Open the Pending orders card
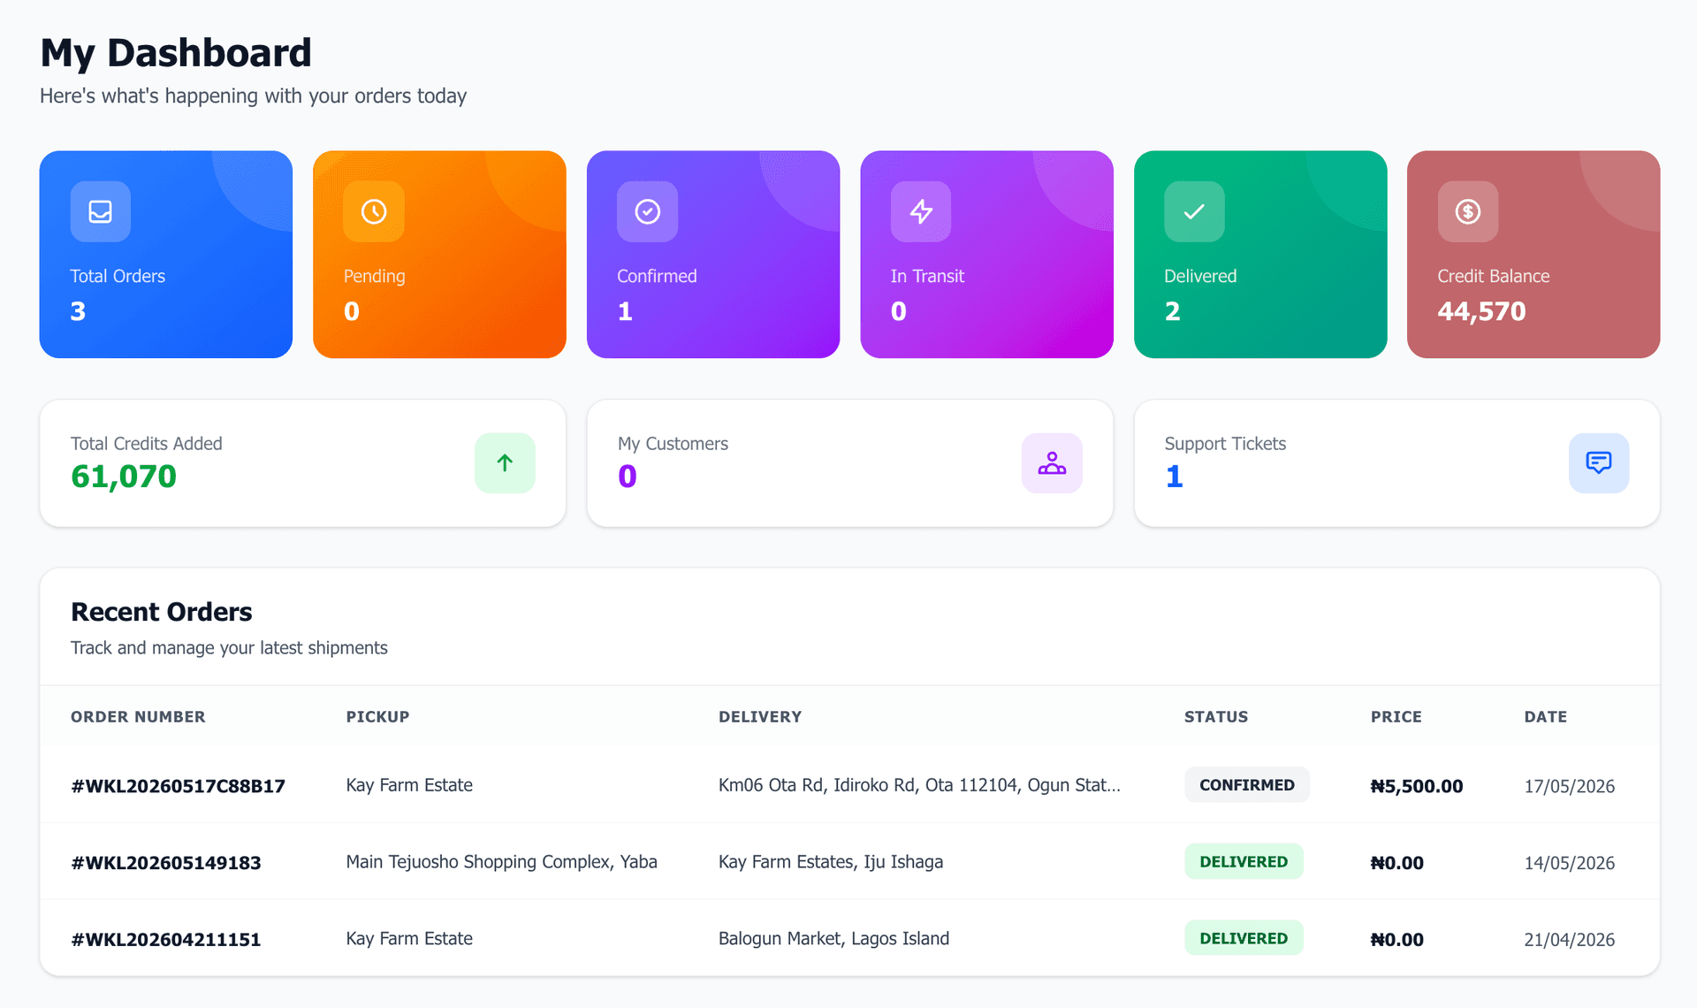 point(439,254)
